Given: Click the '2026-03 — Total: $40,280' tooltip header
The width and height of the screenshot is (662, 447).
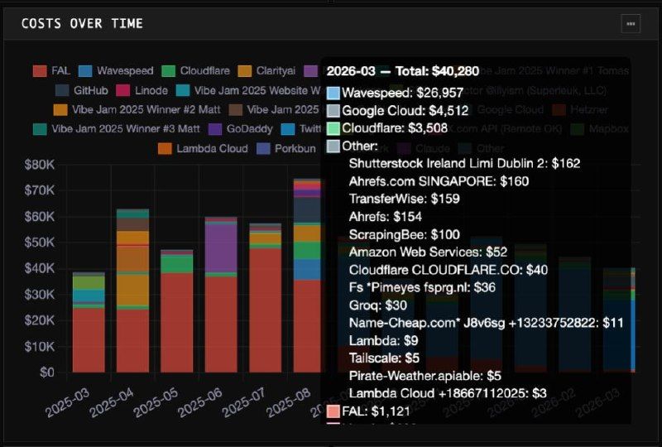Looking at the screenshot, I should click(x=403, y=71).
